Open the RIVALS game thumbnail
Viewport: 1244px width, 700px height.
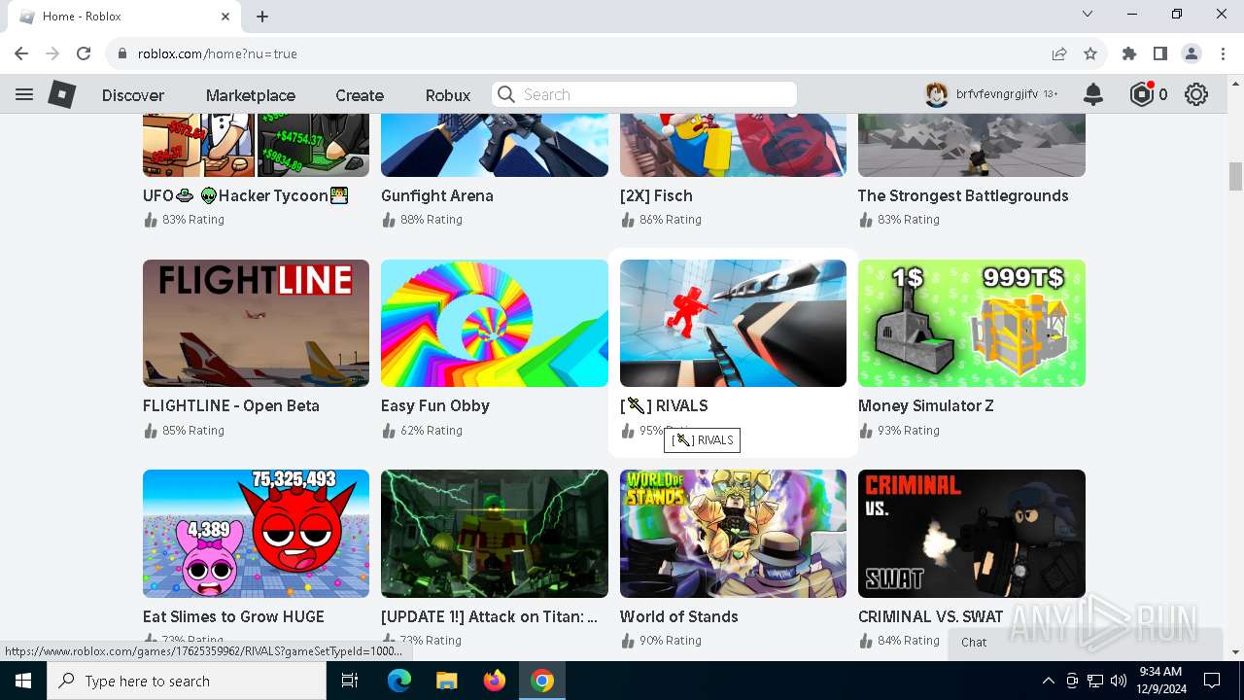coord(733,323)
